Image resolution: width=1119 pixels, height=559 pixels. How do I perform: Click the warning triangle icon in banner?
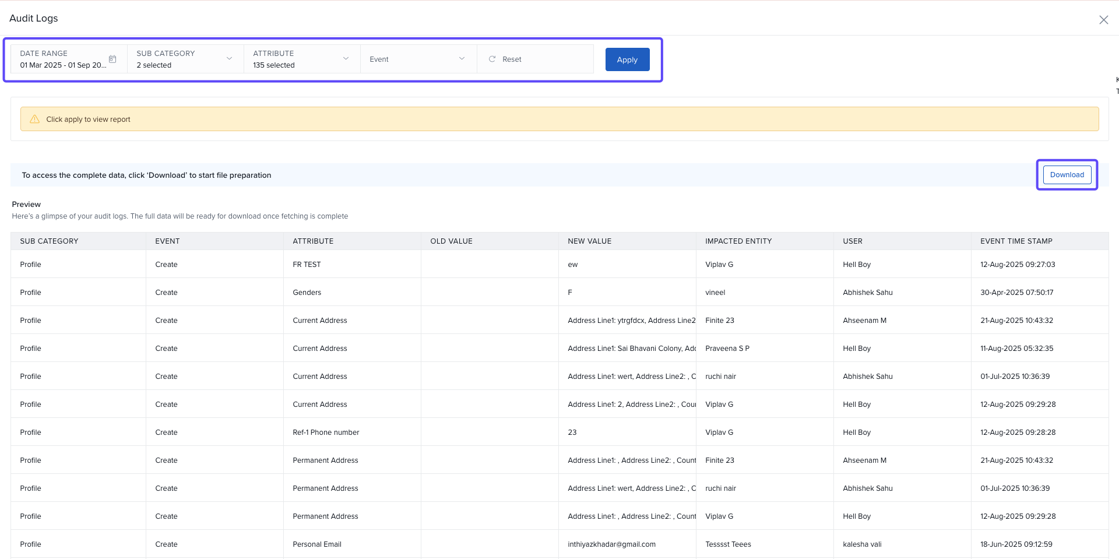point(35,119)
